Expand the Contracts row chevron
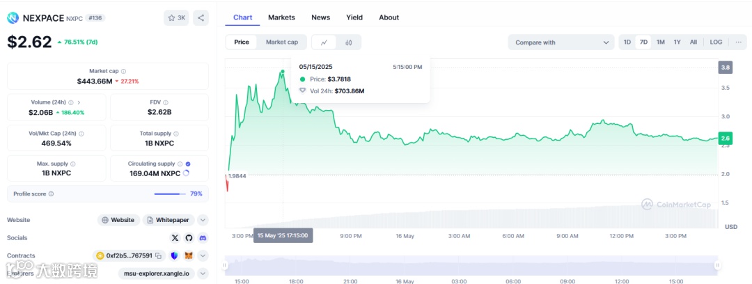The height and width of the screenshot is (284, 752). [x=203, y=255]
